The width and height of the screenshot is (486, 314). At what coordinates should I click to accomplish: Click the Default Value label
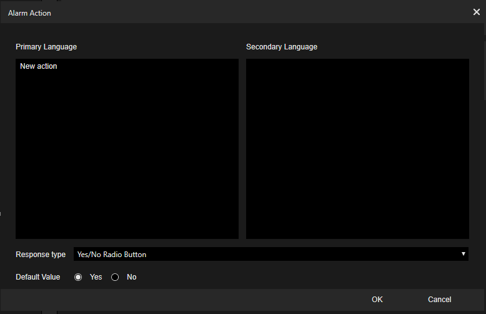click(x=38, y=277)
